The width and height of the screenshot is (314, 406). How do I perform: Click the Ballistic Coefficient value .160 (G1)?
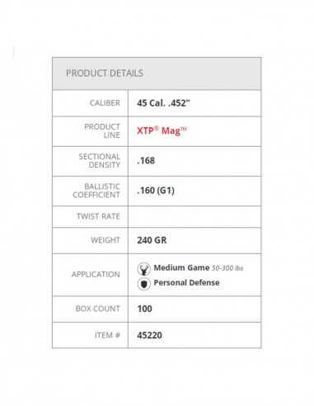point(156,191)
